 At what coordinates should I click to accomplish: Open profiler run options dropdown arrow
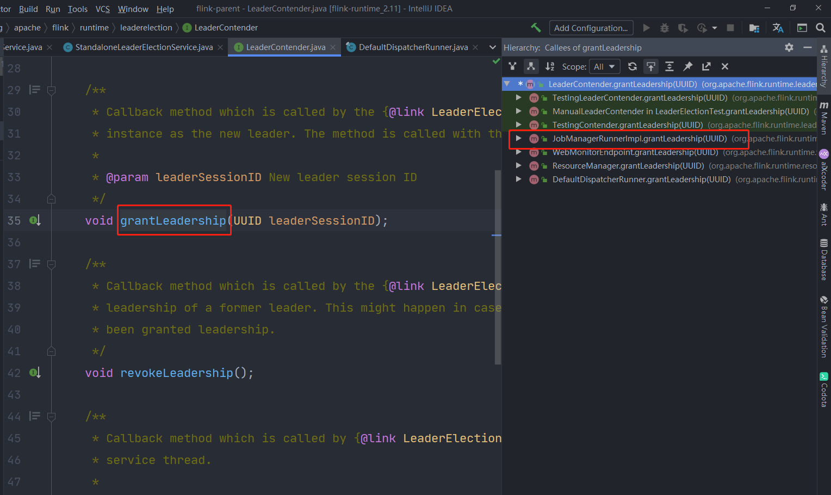click(715, 28)
